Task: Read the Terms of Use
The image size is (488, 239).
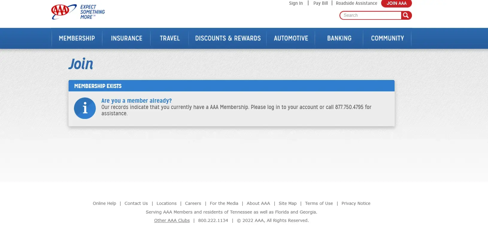Action: point(319,203)
